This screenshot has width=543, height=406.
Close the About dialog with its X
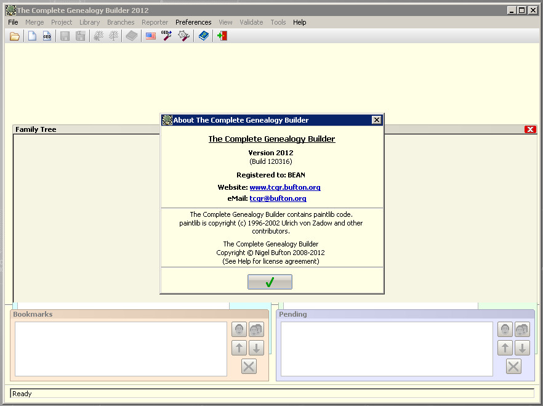(x=376, y=120)
